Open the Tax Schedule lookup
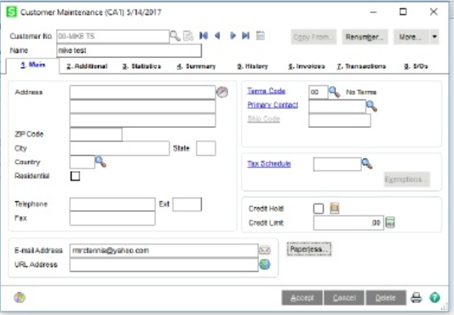 pyautogui.click(x=367, y=163)
